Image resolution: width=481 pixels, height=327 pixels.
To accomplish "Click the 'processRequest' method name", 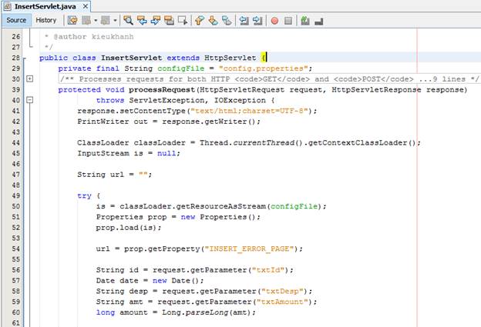I will click(162, 90).
